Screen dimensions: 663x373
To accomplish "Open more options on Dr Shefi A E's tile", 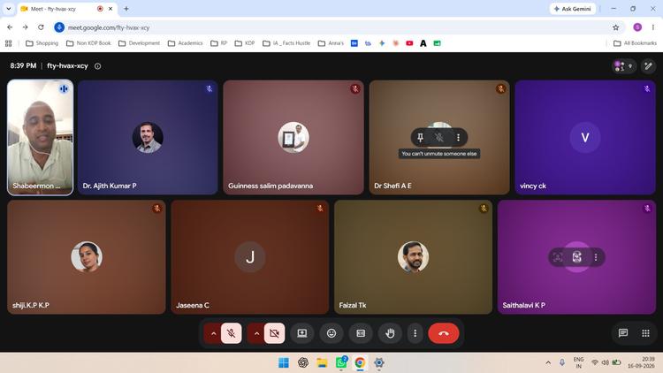I will coord(458,137).
